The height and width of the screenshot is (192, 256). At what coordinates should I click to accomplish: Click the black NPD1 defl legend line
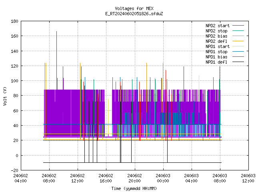tap(238, 62)
